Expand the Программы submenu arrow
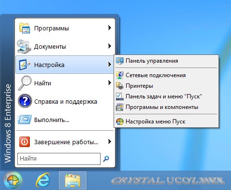 (110, 28)
